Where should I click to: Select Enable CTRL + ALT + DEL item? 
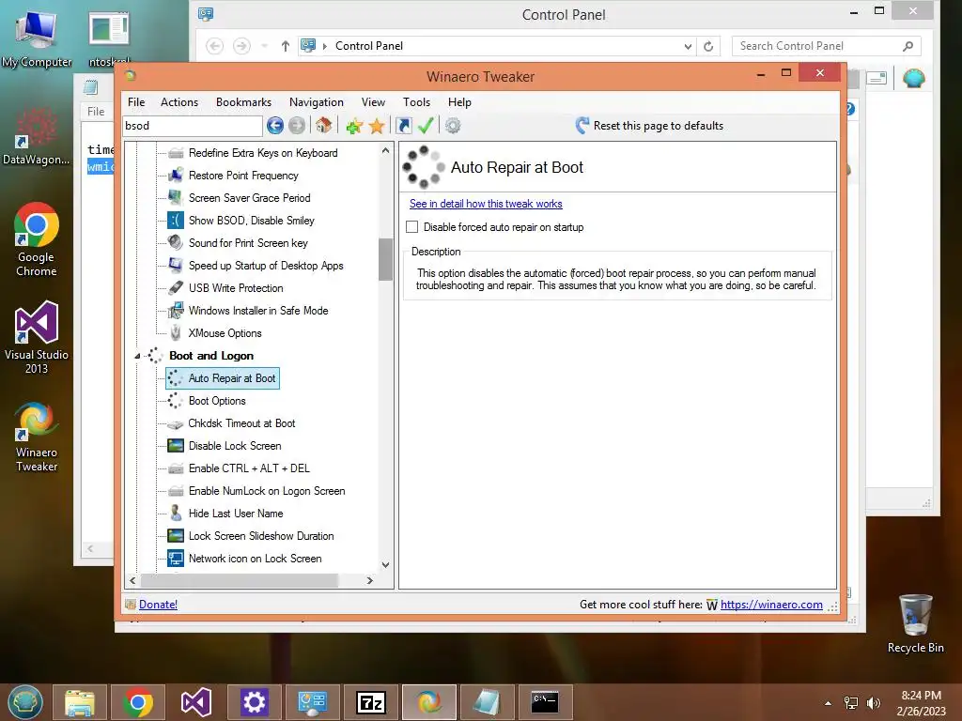pyautogui.click(x=249, y=468)
